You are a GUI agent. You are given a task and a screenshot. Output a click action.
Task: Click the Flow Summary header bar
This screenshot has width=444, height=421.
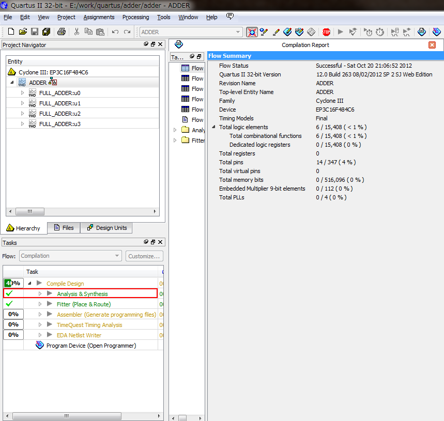pyautogui.click(x=326, y=56)
